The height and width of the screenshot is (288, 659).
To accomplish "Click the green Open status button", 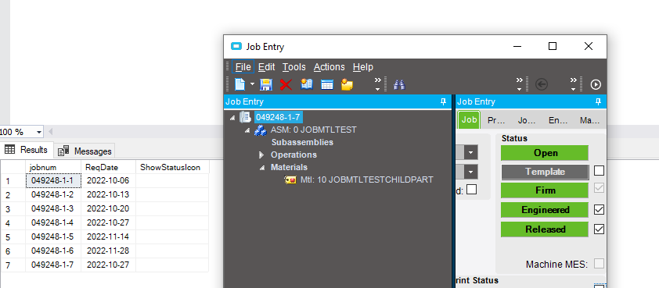I will (545, 153).
